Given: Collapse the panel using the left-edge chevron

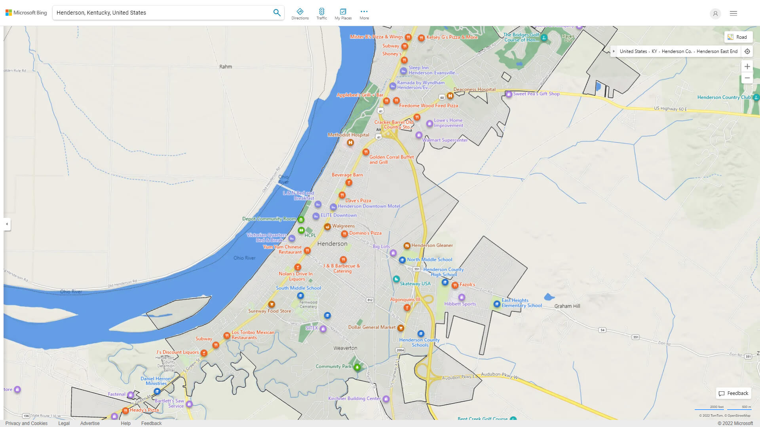Looking at the screenshot, I should [6, 225].
